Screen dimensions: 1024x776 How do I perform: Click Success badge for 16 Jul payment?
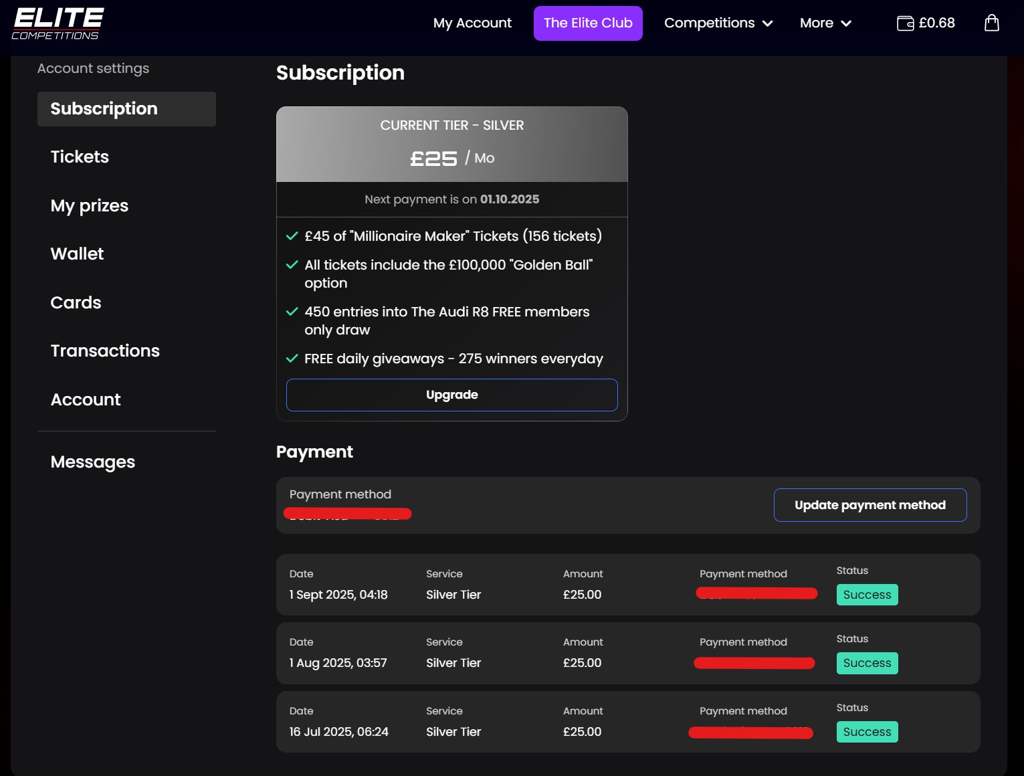pyautogui.click(x=867, y=732)
